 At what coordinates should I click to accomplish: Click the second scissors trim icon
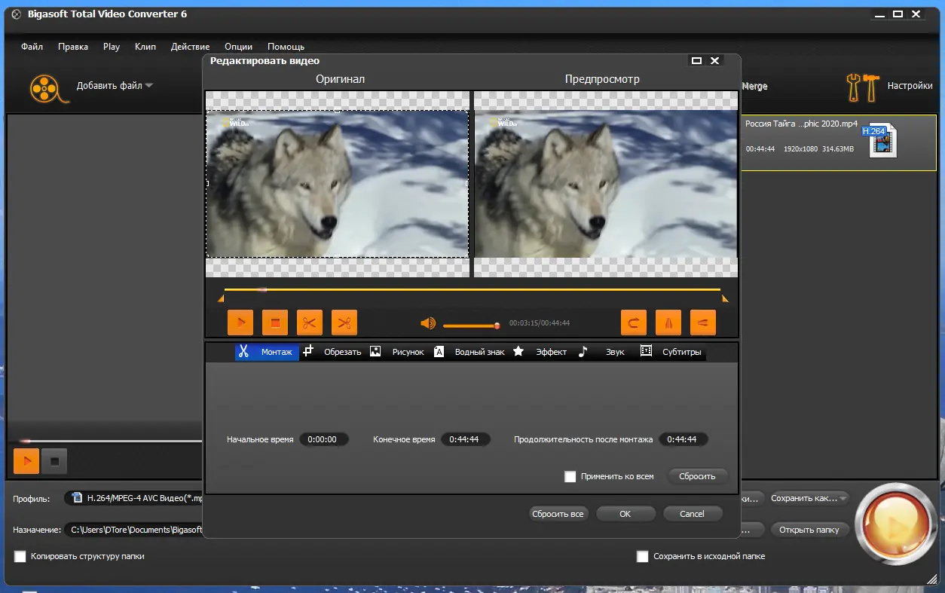click(x=344, y=322)
